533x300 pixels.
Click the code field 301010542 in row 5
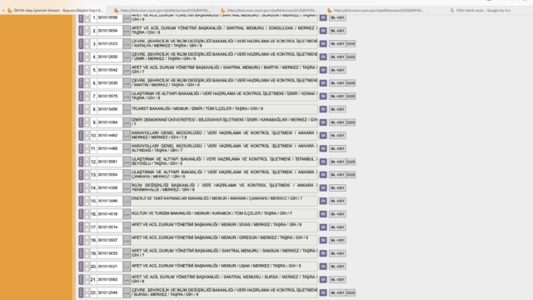tap(109, 70)
